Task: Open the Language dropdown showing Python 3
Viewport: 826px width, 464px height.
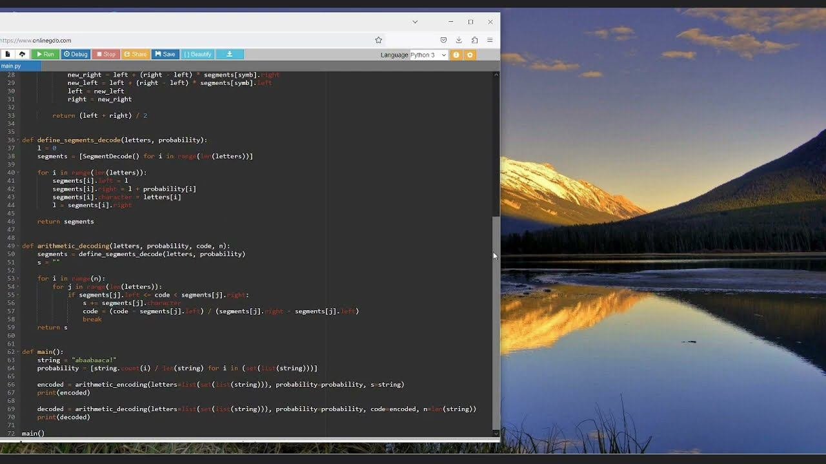Action: (428, 55)
